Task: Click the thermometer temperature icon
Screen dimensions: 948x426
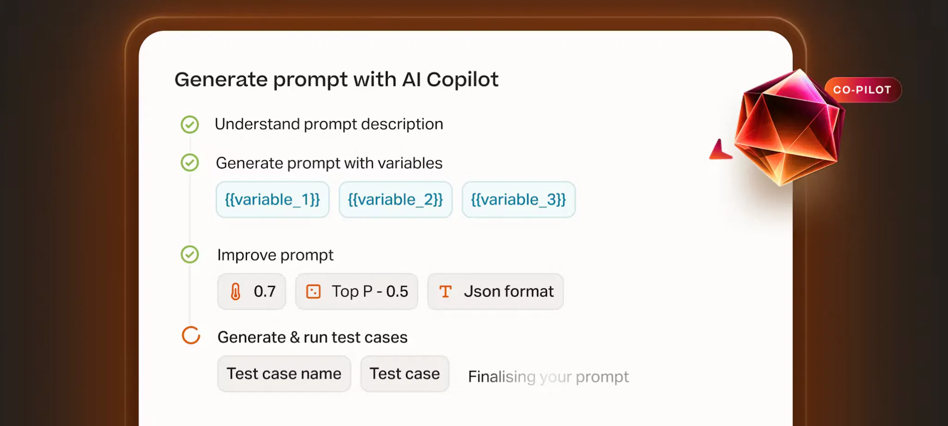Action: 236,292
